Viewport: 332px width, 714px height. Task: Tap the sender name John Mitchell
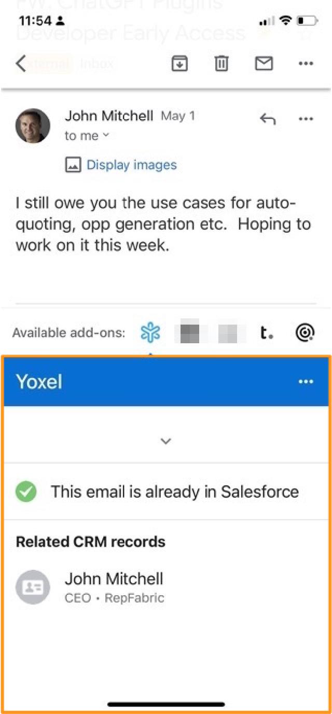point(109,116)
